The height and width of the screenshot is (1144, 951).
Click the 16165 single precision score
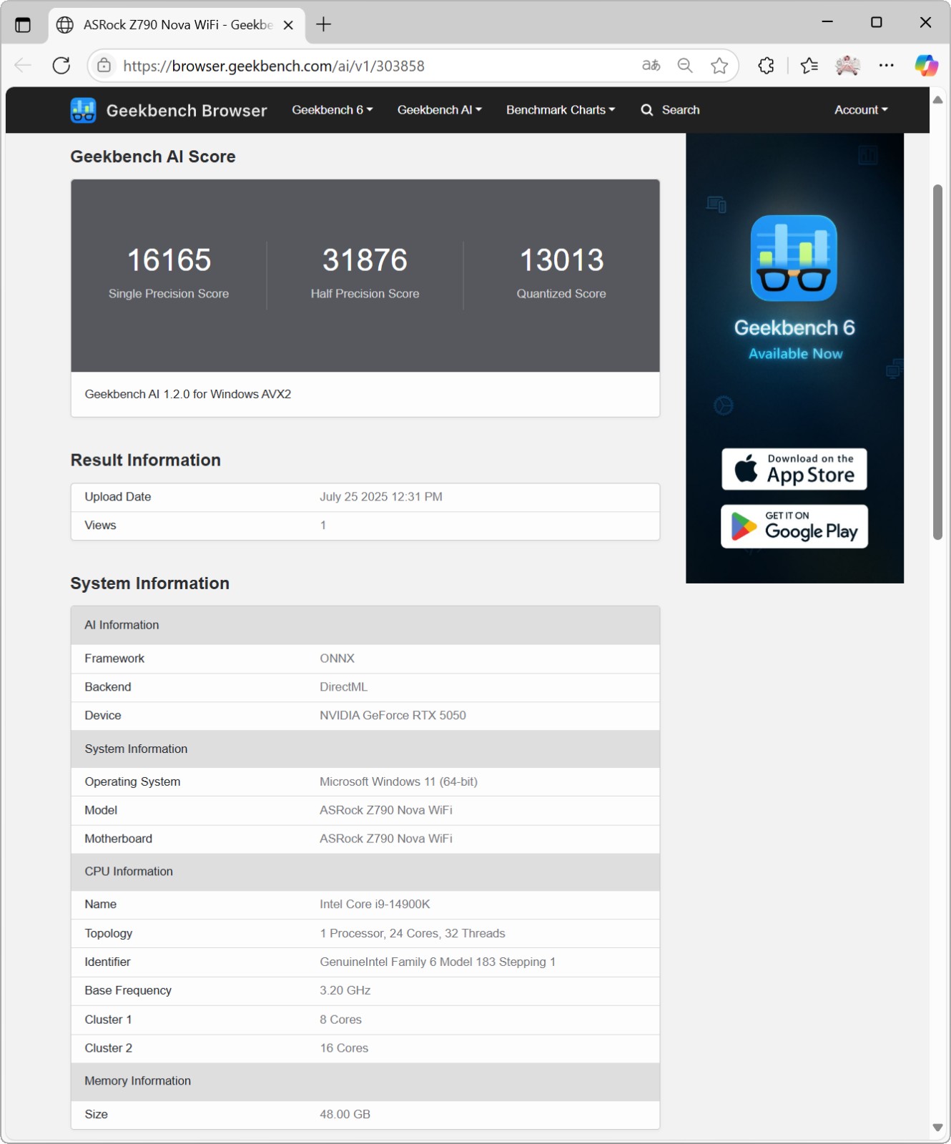(169, 260)
